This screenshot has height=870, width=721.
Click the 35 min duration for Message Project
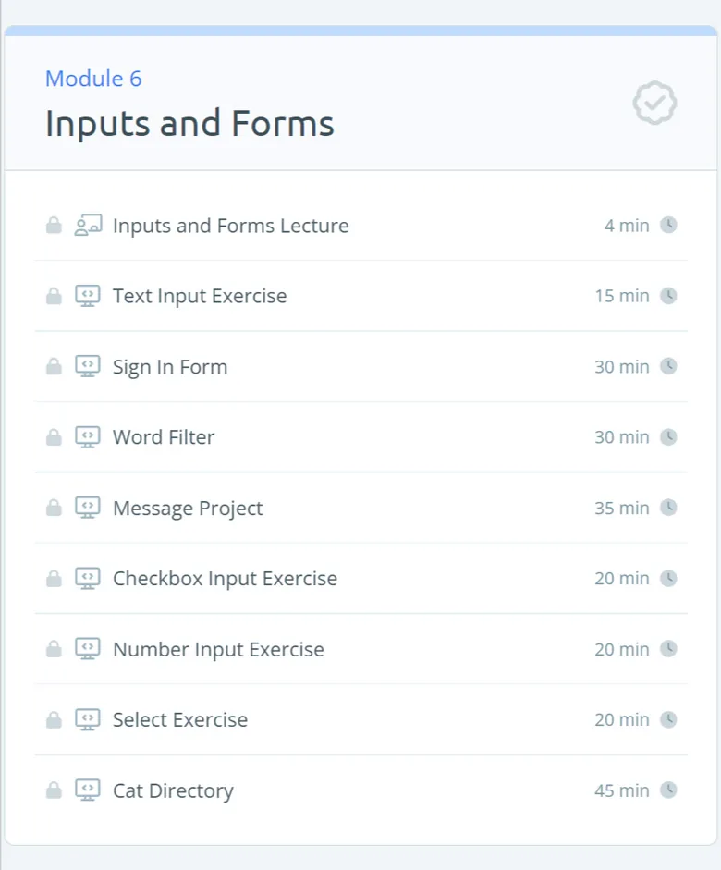point(622,508)
